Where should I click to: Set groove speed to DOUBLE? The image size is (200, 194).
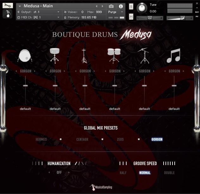pyautogui.click(x=169, y=173)
